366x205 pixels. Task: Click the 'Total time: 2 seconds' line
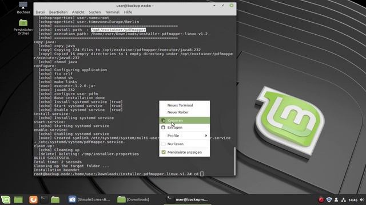click(x=58, y=162)
